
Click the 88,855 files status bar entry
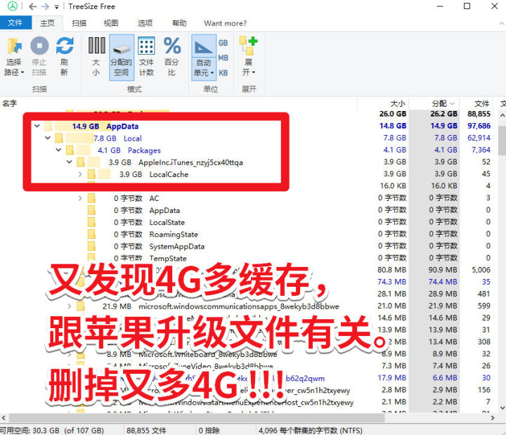tap(146, 431)
